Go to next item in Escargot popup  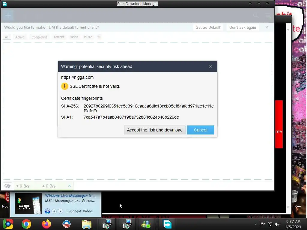61,211
